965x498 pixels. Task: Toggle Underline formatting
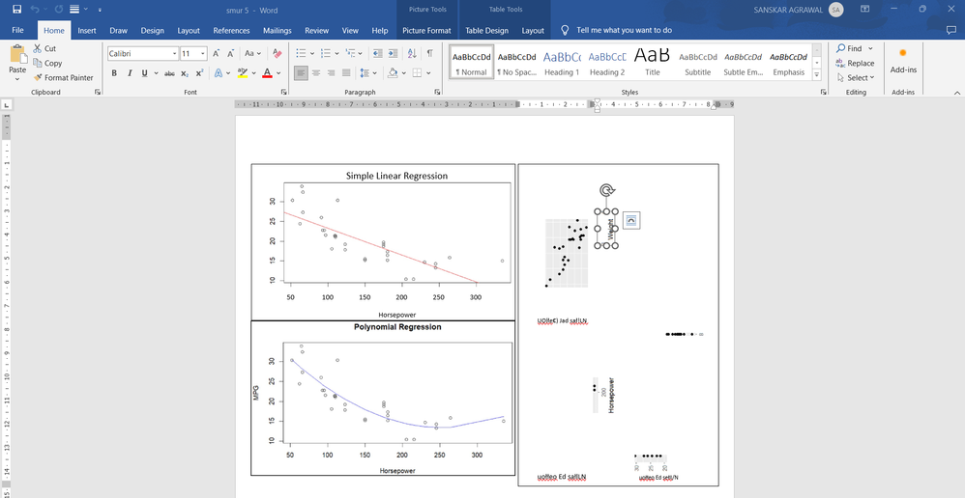(145, 73)
